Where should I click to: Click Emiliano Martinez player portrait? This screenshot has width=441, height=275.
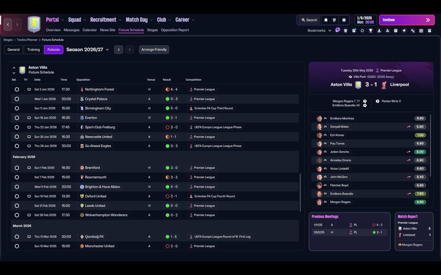tap(319, 119)
